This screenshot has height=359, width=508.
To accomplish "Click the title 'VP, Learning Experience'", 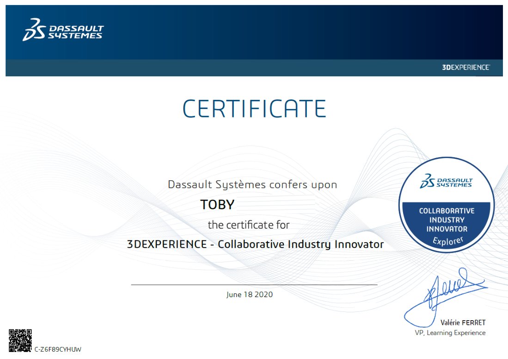I will click(450, 333).
